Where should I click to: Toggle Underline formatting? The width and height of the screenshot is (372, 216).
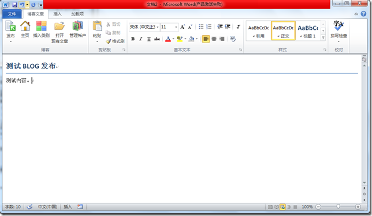(x=149, y=39)
